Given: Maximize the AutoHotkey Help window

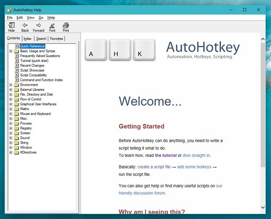Looking at the screenshot, I should [x=245, y=10].
